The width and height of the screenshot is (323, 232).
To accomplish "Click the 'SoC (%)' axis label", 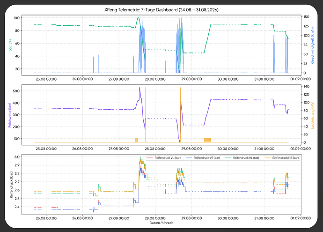I will 10,45.
